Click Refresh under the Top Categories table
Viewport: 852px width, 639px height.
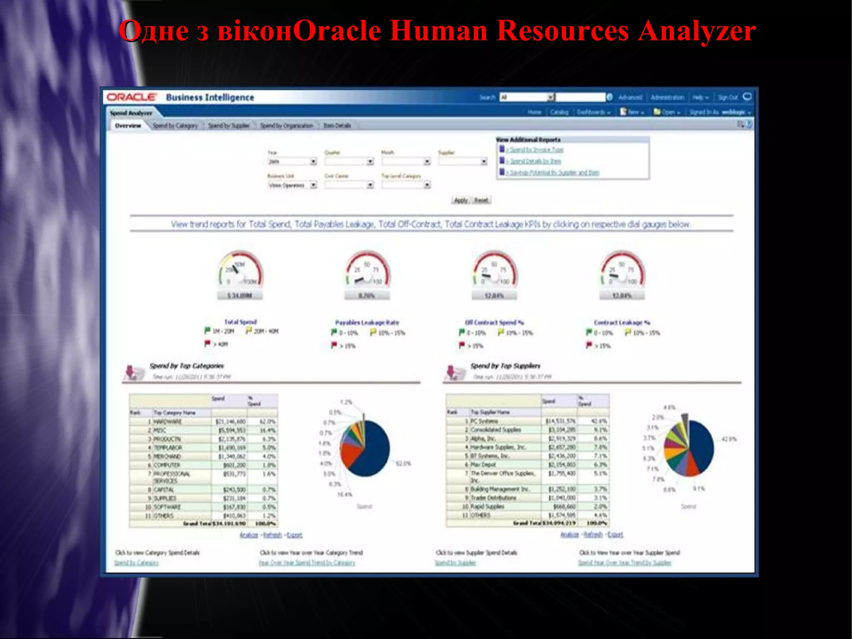pyautogui.click(x=272, y=535)
